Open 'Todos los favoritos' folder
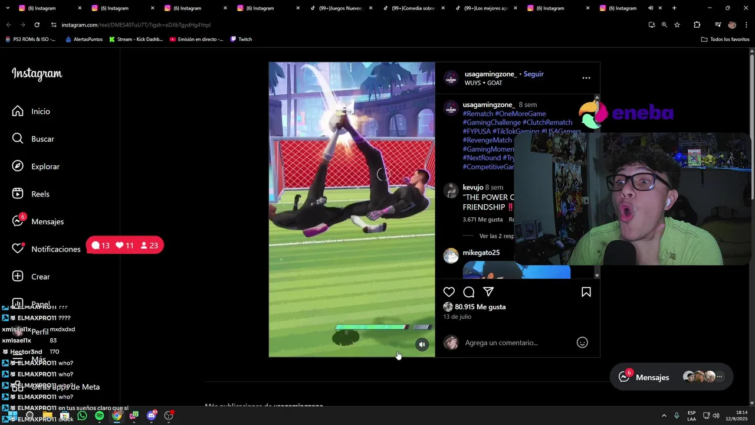 click(725, 40)
